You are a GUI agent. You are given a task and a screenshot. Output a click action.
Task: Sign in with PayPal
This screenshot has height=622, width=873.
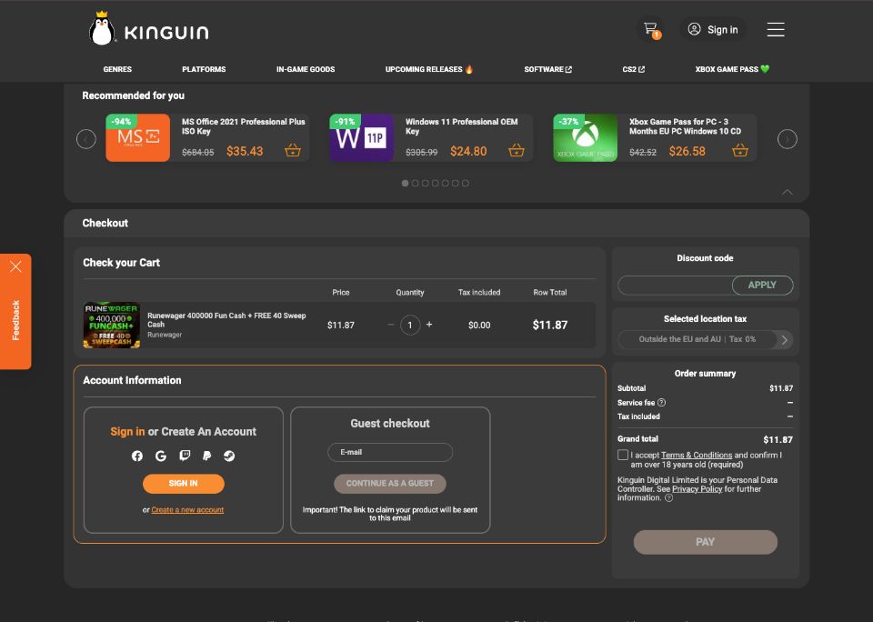click(206, 456)
